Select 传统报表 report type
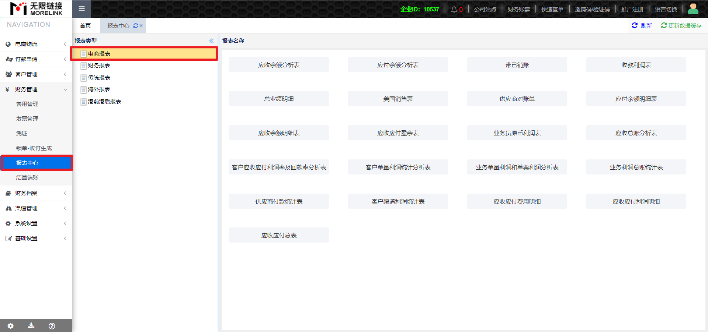Screen dimensions: 708x332 (99, 78)
